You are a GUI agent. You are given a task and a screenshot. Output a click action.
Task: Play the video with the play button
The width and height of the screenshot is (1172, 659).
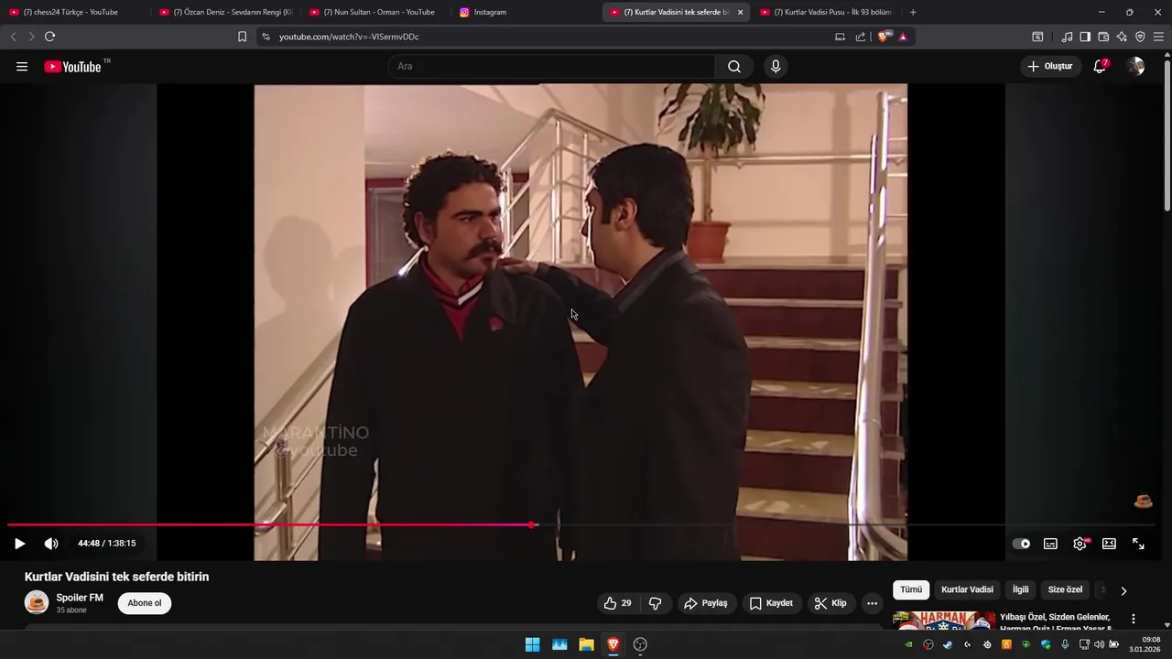[x=19, y=544]
